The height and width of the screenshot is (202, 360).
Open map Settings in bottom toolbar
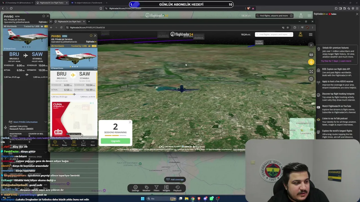(135, 188)
